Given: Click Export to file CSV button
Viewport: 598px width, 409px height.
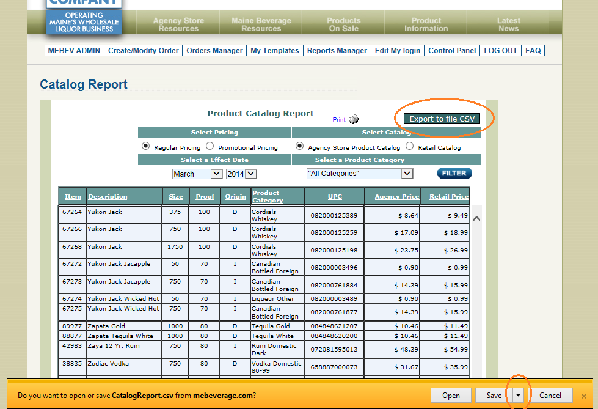Looking at the screenshot, I should click(442, 119).
